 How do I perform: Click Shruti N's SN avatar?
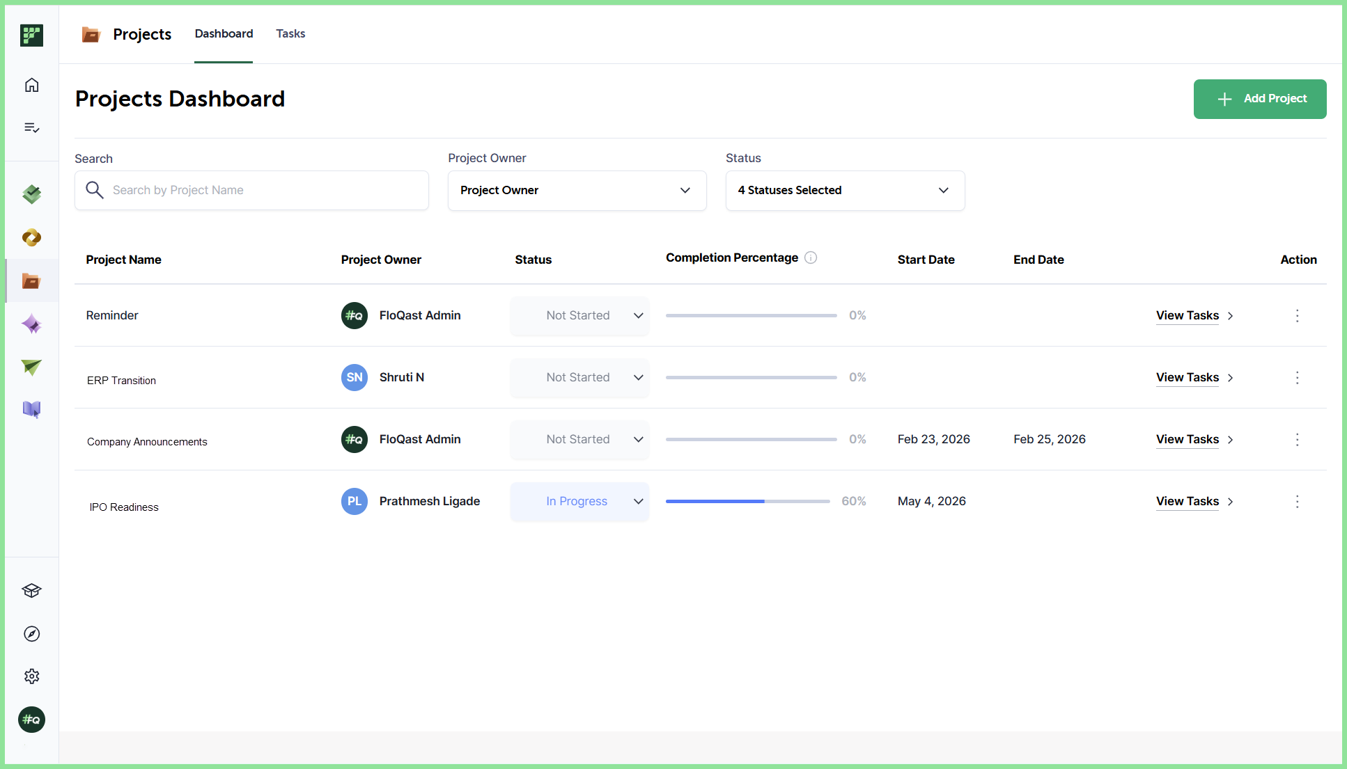pos(355,377)
